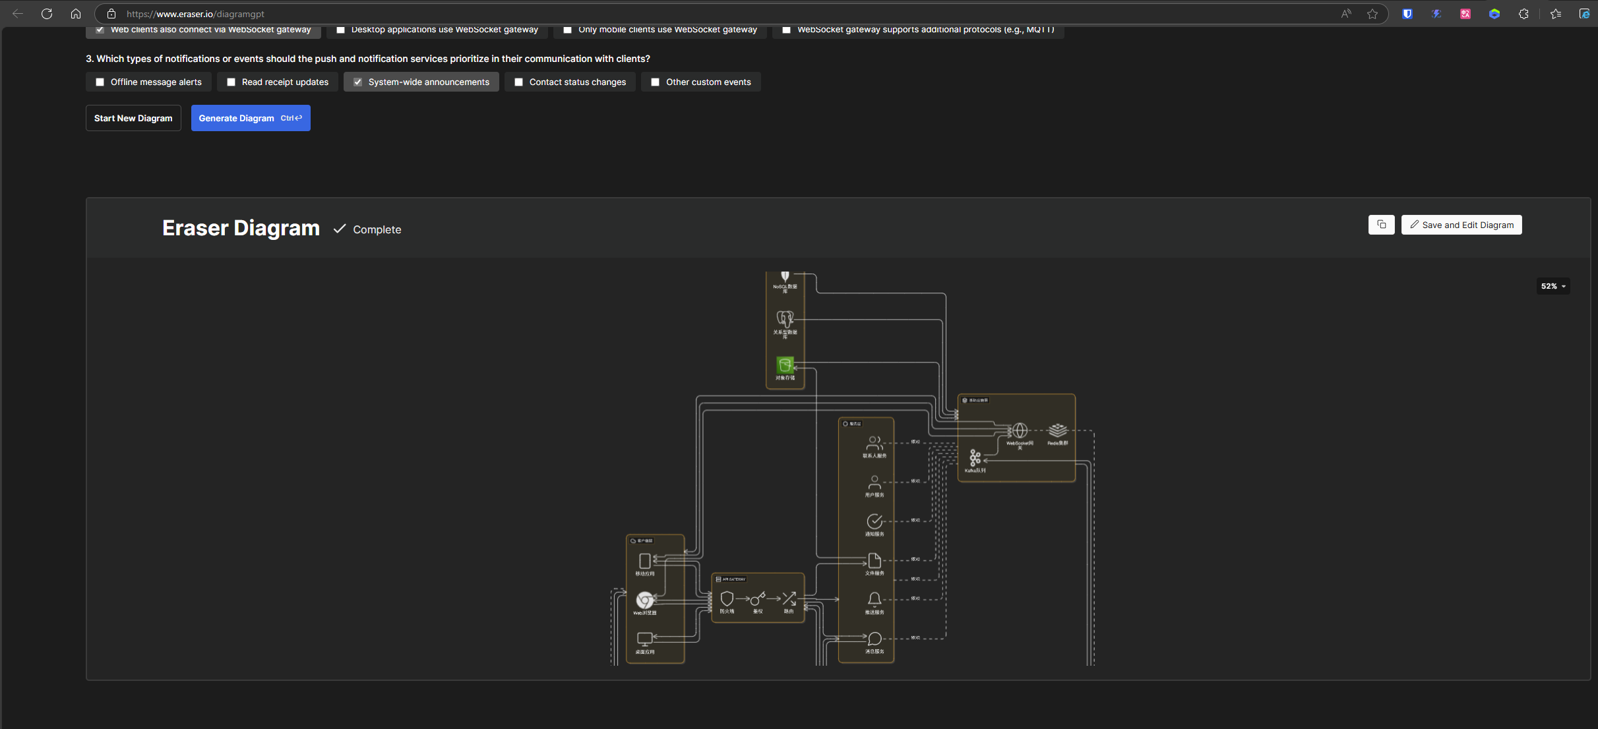
Task: Click Start New Diagram button
Action: click(133, 118)
